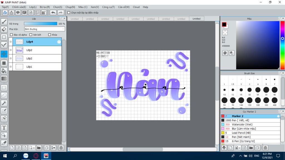Add layer folder in Lớp panel

39,148
